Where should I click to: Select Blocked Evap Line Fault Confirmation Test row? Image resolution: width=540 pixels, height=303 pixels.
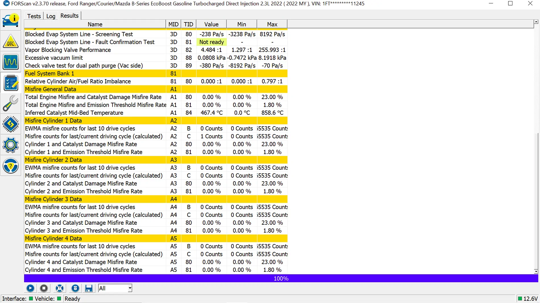point(156,42)
